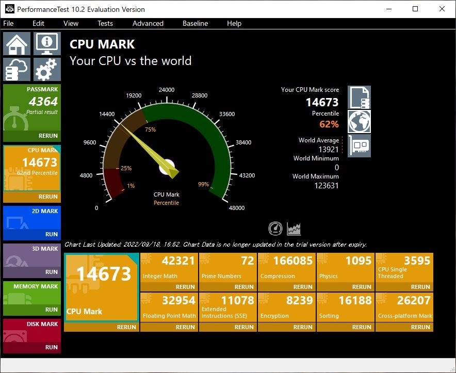Select the Compression 166085 tile
The height and width of the screenshot is (373, 456).
[x=287, y=268]
